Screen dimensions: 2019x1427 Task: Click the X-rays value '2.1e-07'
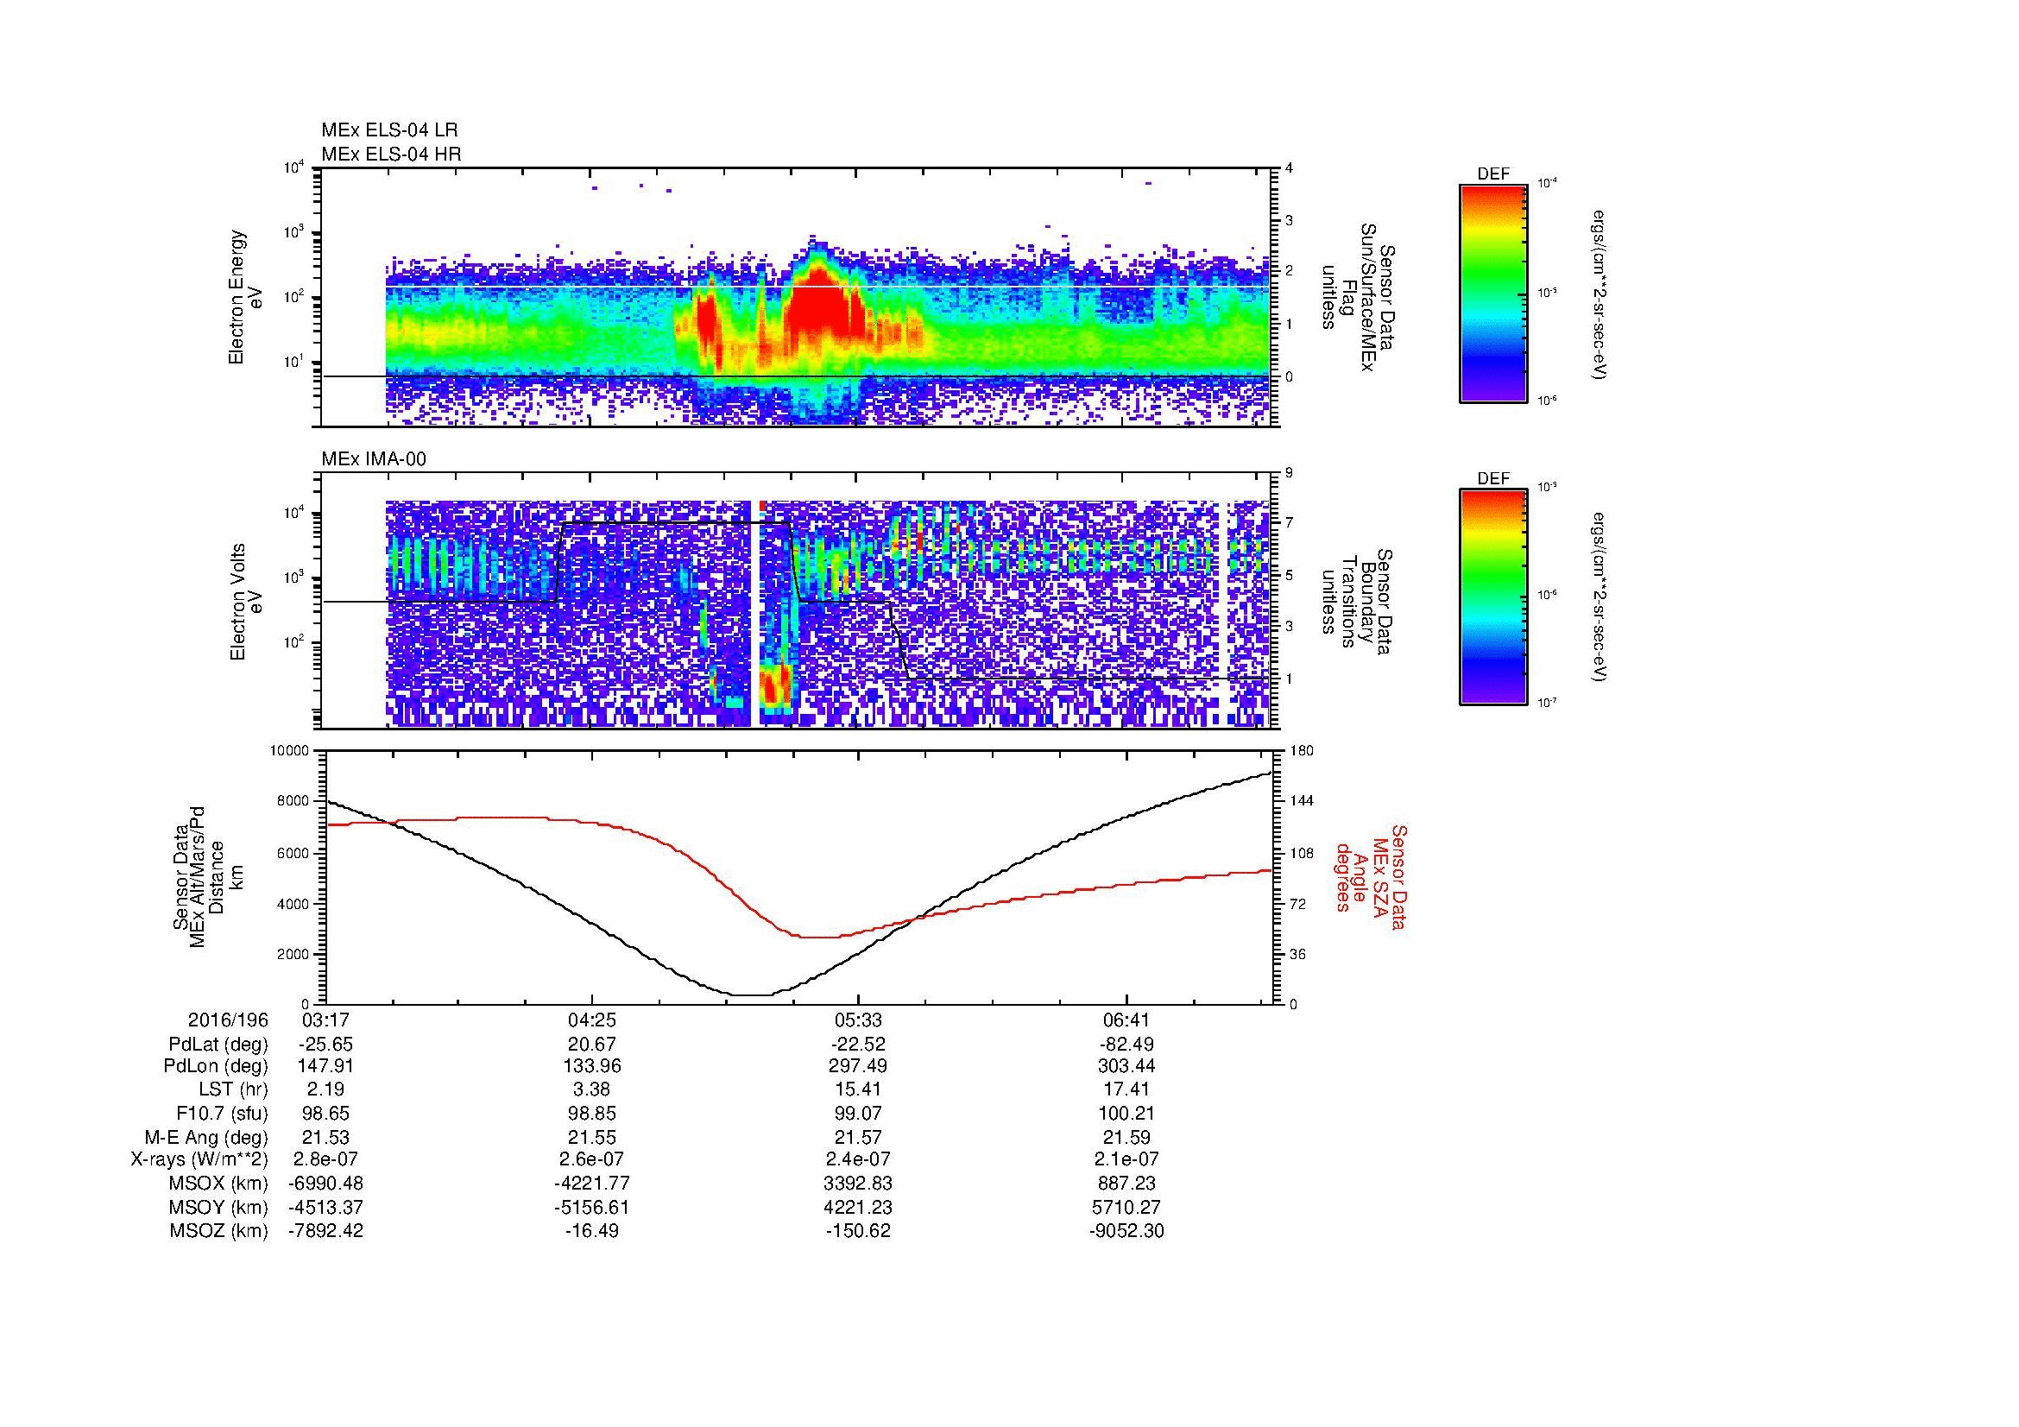[x=1126, y=1159]
